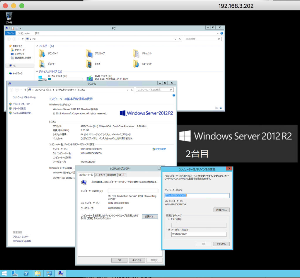Switch to the Remote tab in System Properties
Image resolution: width=300 pixels, height=278 pixels.
pyautogui.click(x=122, y=175)
